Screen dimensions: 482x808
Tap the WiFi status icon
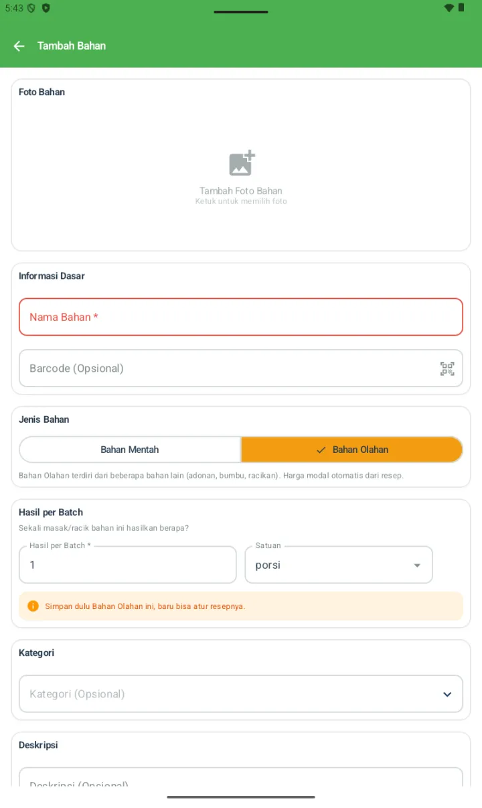tap(449, 8)
